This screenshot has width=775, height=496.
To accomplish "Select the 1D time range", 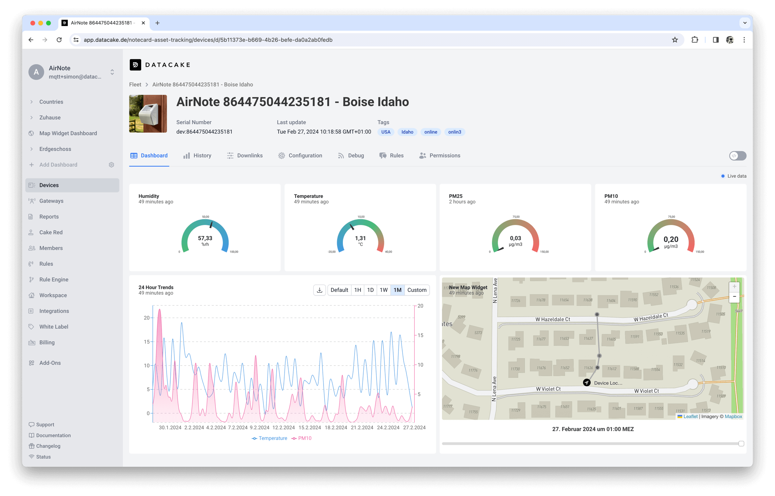I will point(370,290).
